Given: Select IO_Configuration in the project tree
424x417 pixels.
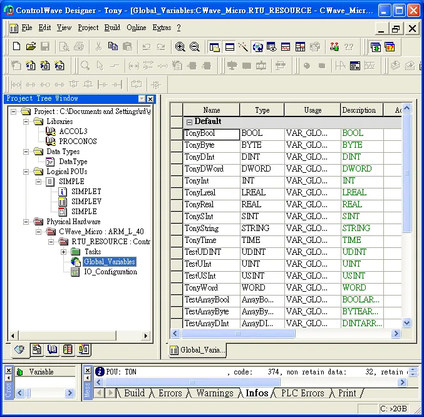Looking at the screenshot, I should [110, 272].
